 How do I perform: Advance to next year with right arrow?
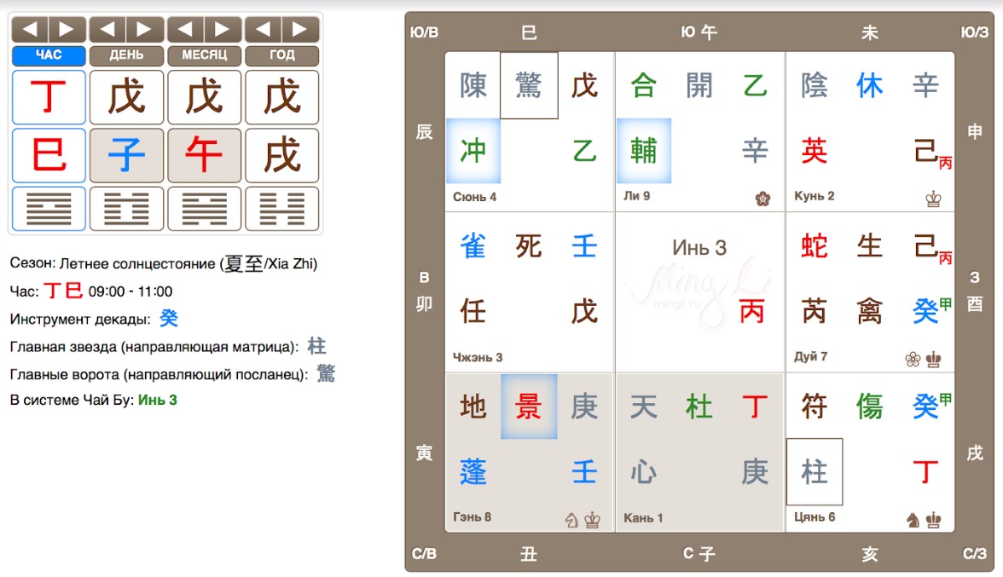[x=300, y=30]
